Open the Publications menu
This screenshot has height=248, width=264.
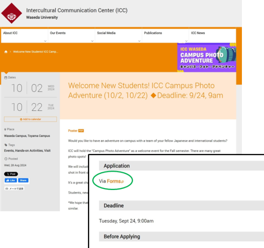[x=165, y=36]
